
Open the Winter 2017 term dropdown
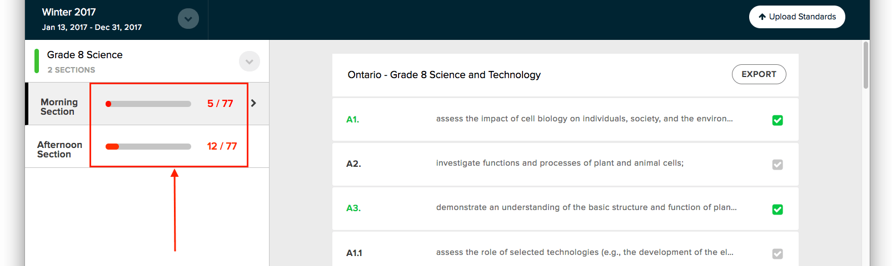tap(188, 19)
